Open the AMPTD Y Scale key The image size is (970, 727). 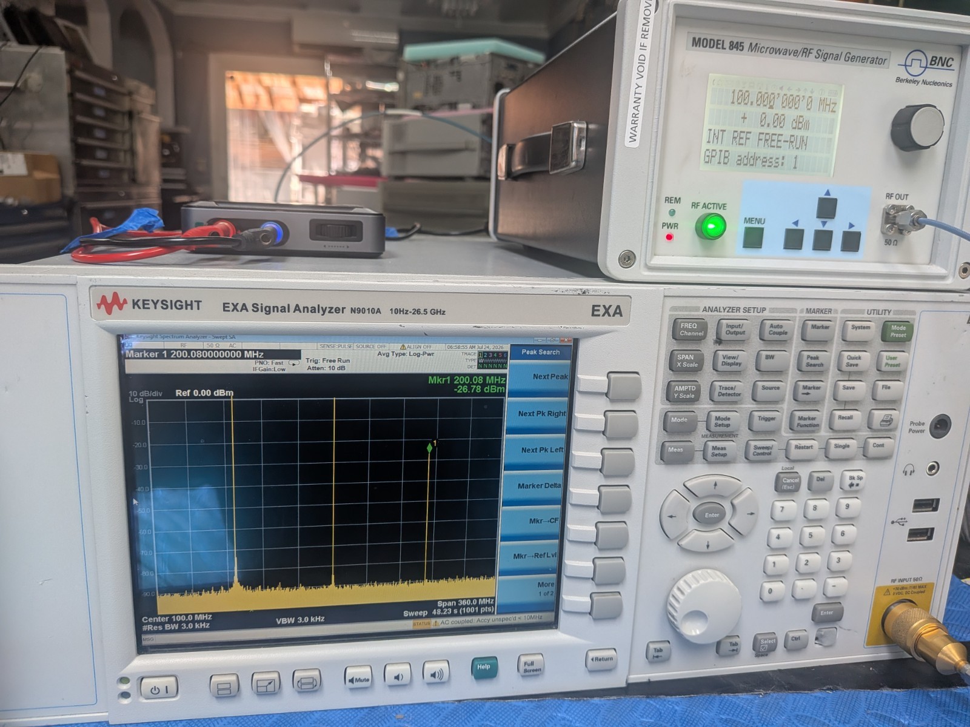click(684, 392)
